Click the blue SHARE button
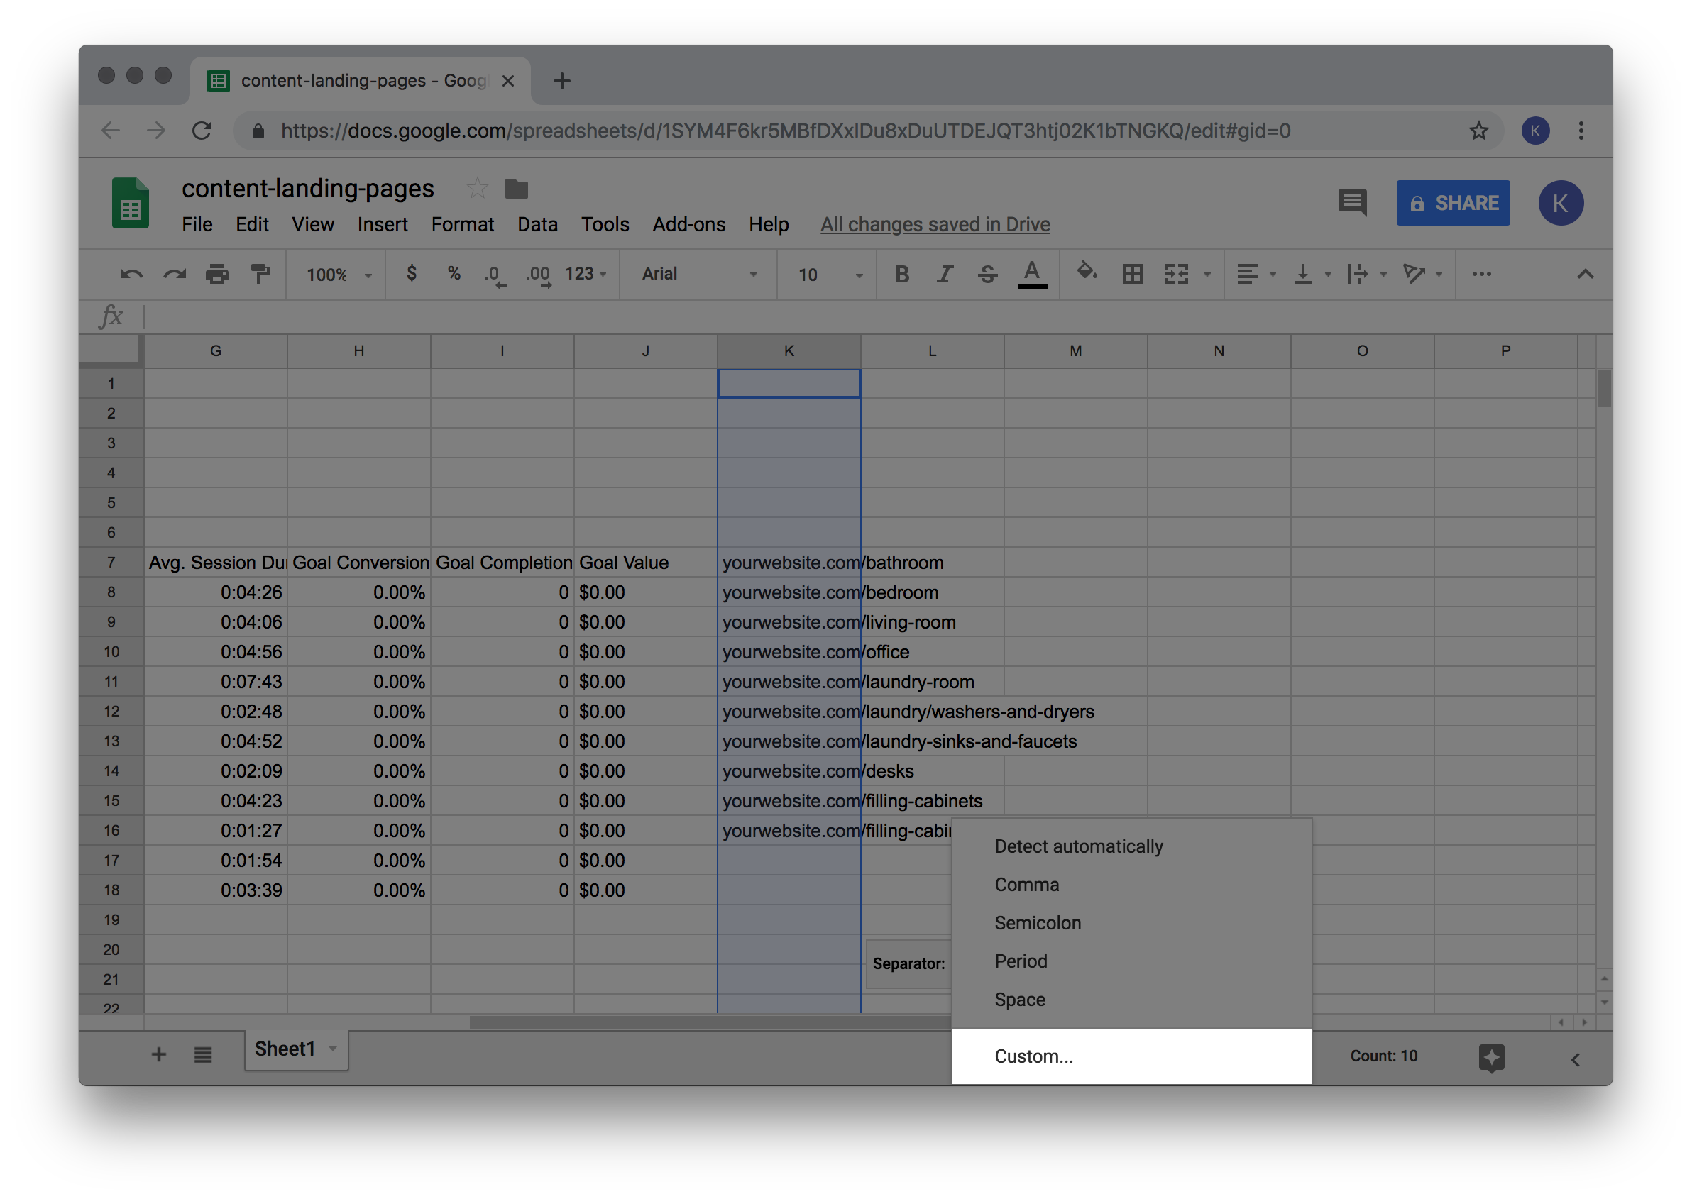The width and height of the screenshot is (1692, 1199). (x=1453, y=203)
